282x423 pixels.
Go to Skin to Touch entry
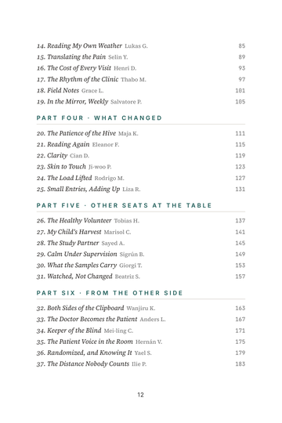pos(141,167)
